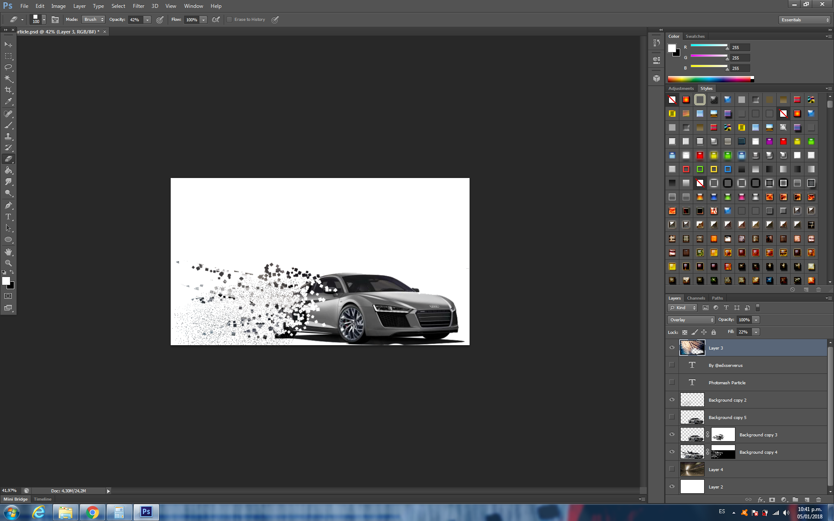Enable the Erase to History checkbox
834x521 pixels.
point(229,20)
